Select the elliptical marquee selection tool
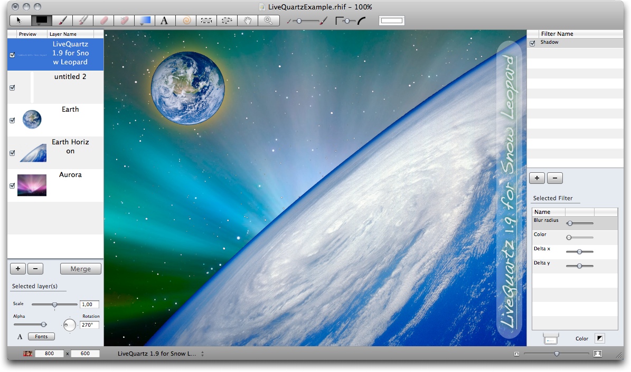Viewport: 631px width, 372px height. [x=227, y=21]
